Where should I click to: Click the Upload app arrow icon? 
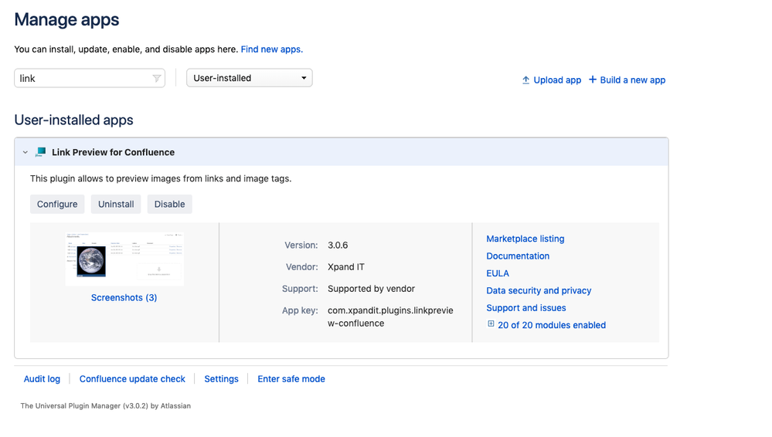(525, 80)
